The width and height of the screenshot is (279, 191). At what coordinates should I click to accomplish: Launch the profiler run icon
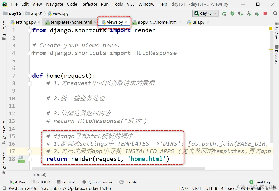[x=249, y=14]
